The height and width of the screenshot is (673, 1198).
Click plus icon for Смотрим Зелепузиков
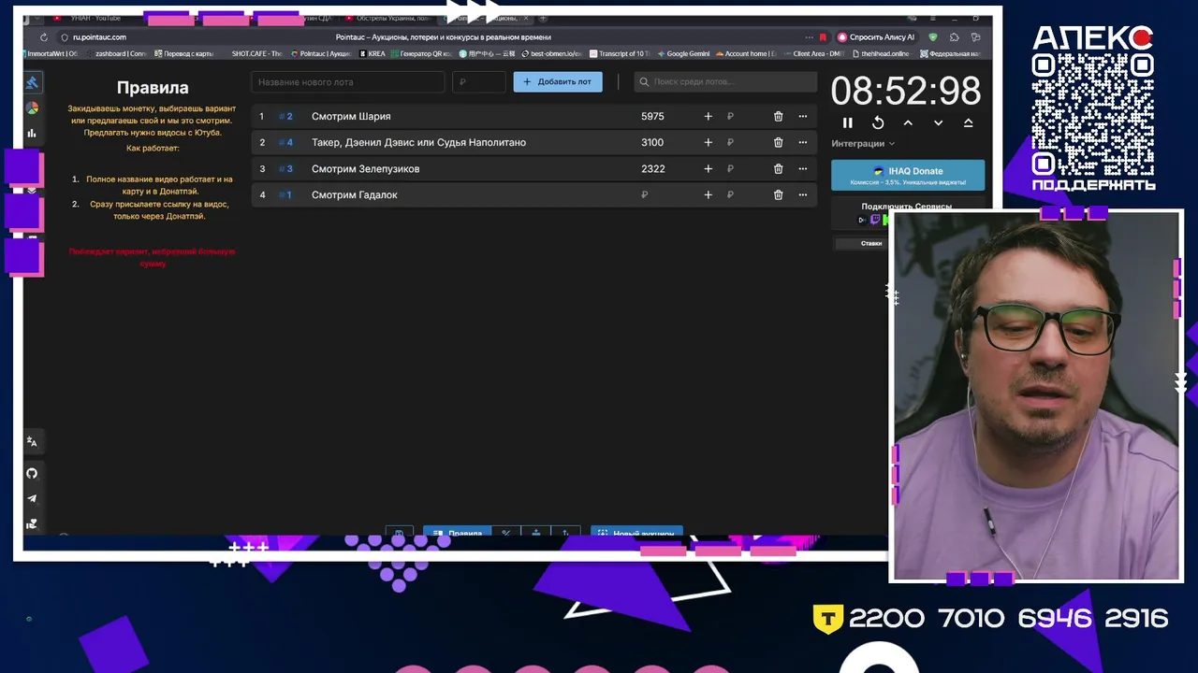(x=708, y=168)
